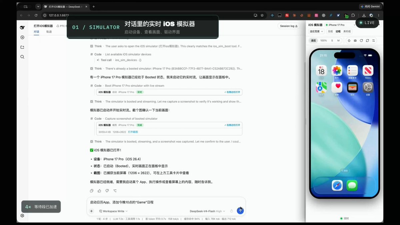Open the 适应宽度 width dropdown
This screenshot has width=400, height=225.
(x=316, y=31)
